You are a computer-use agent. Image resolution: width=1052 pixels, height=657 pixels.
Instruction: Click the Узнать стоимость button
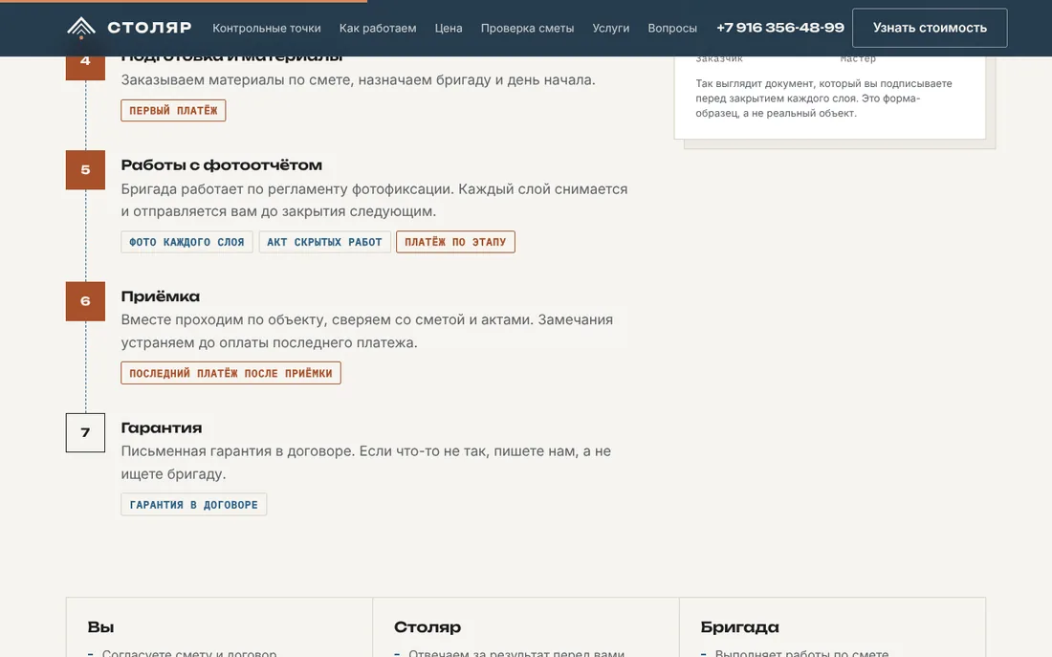coord(930,28)
